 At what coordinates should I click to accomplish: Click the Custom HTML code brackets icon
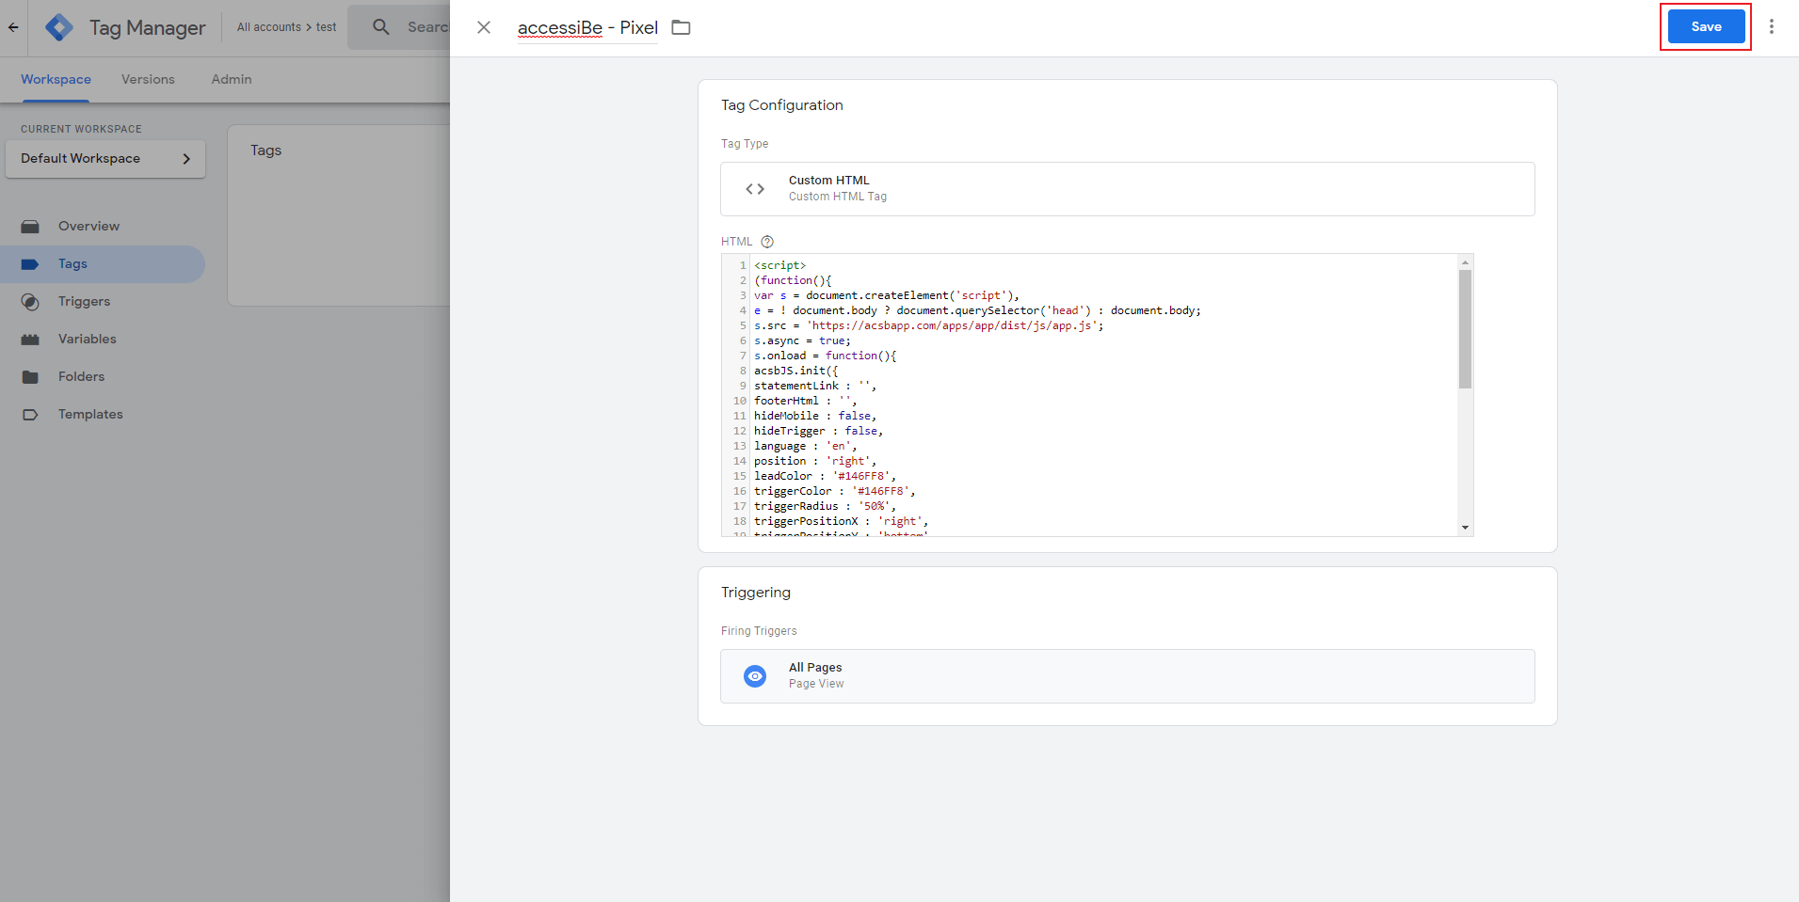tap(755, 188)
